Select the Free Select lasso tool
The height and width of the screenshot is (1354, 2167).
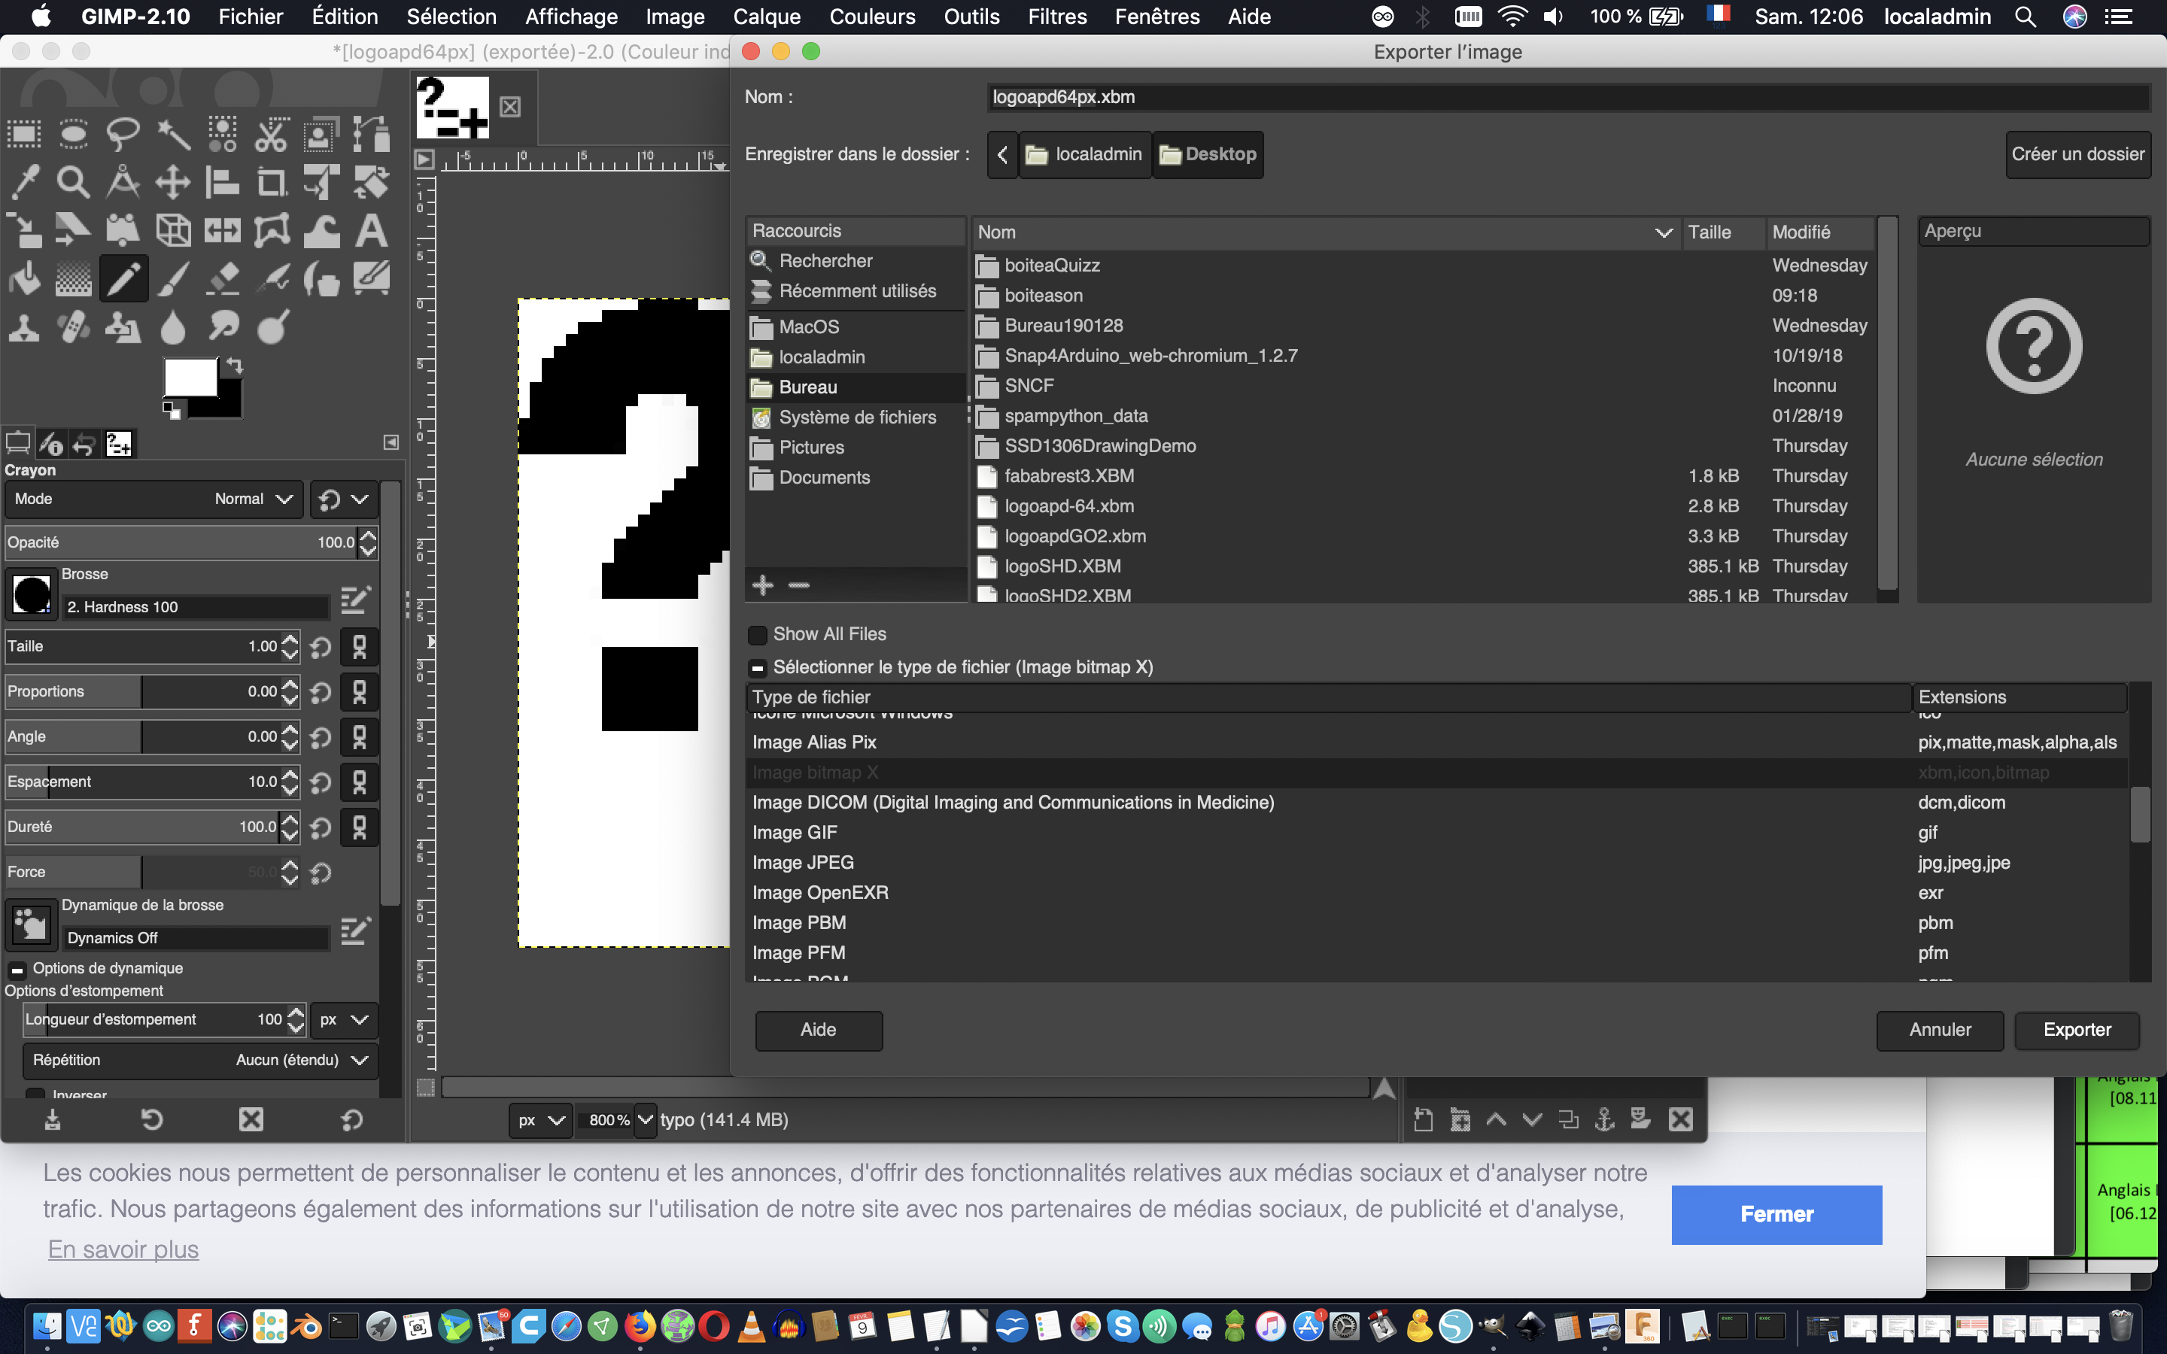pyautogui.click(x=123, y=135)
